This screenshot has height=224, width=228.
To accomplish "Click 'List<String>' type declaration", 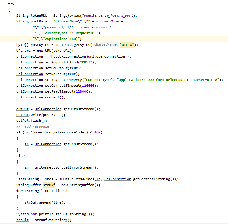I will 29,179.
